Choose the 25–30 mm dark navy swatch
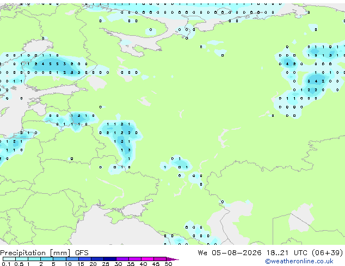This screenshot has height=266, width=345. 109,259
